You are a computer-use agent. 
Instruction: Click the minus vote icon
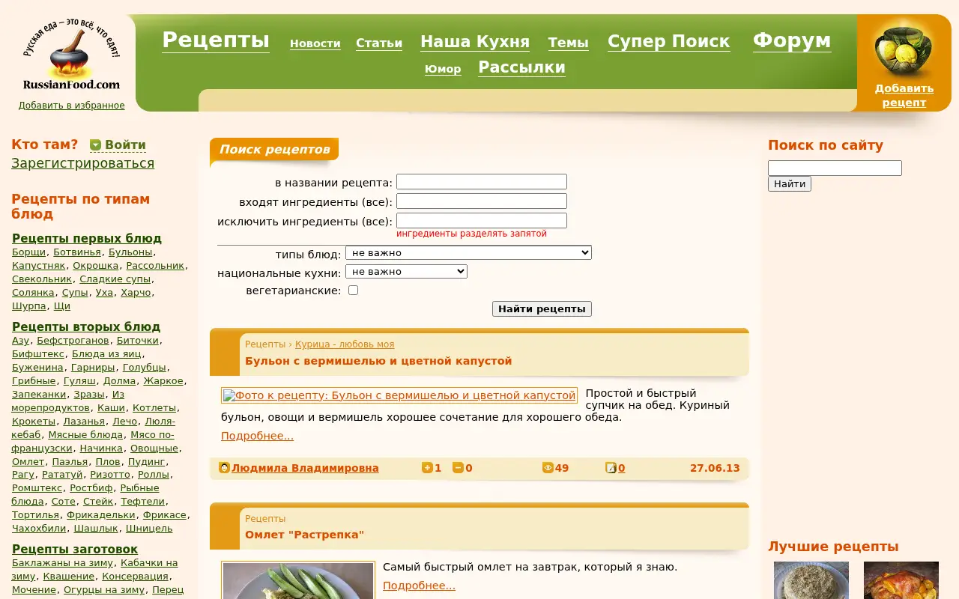point(458,468)
